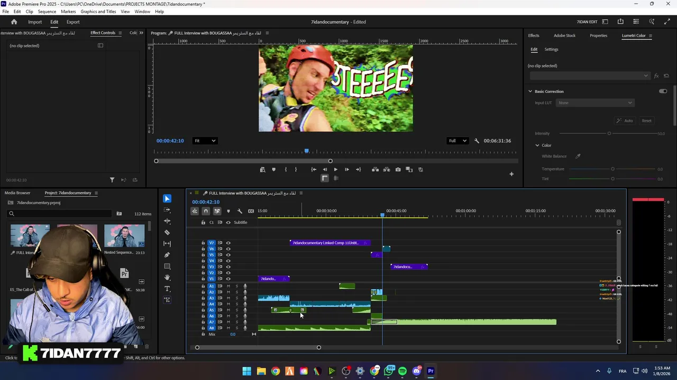Click the Export workspace button

click(73, 22)
